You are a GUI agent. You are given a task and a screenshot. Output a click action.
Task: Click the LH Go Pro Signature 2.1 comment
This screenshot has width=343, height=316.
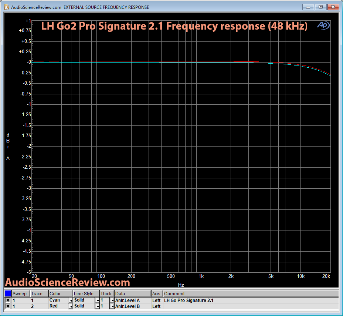pos(189,300)
